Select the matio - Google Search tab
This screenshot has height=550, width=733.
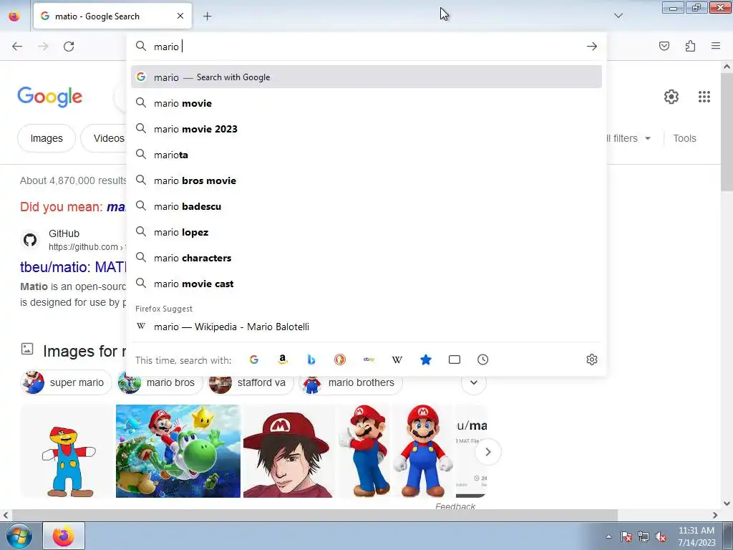[x=112, y=16]
